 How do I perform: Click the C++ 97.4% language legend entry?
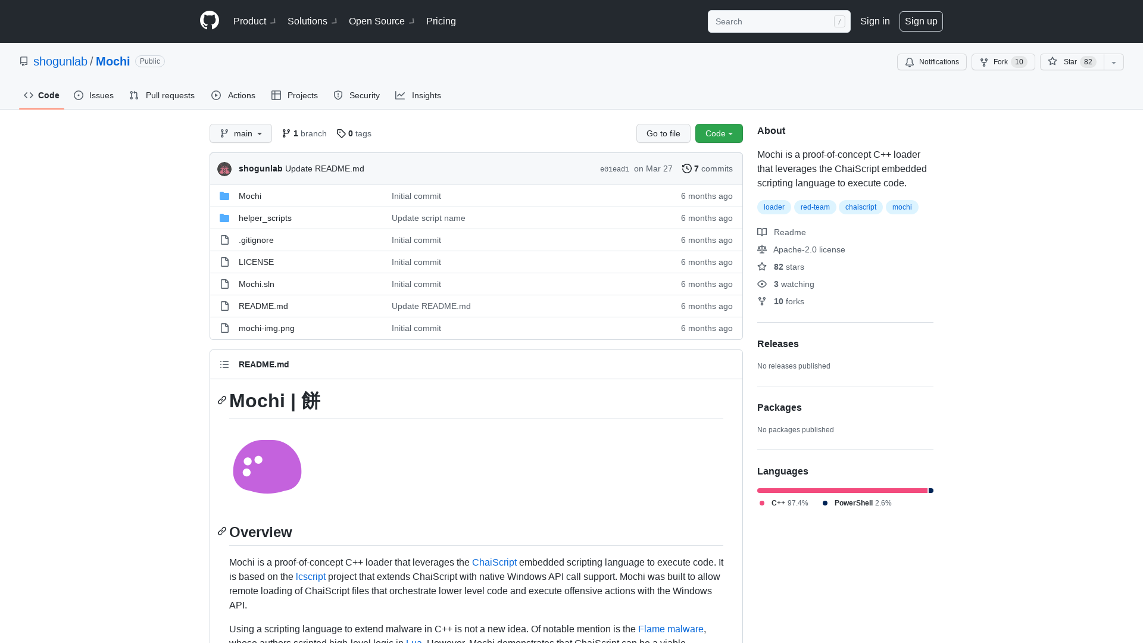pos(784,503)
